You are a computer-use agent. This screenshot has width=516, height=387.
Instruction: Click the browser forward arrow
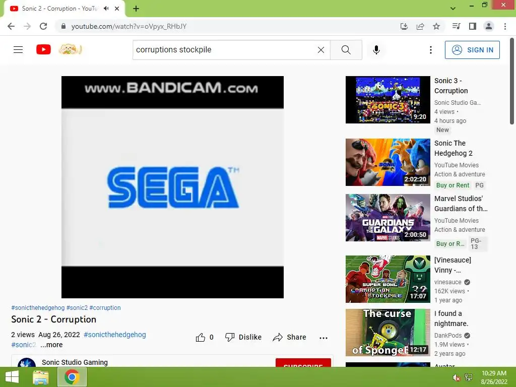(27, 26)
